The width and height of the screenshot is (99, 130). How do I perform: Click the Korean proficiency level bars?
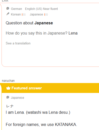[x=24, y=14]
